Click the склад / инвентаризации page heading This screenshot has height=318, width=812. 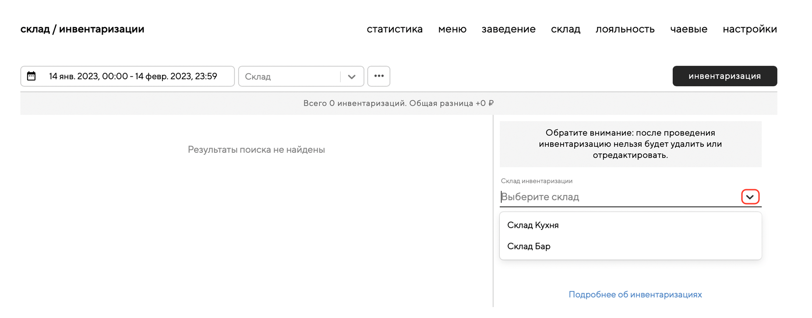click(82, 29)
